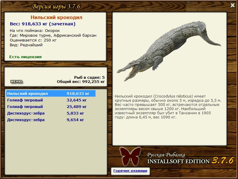Click the Общий вес: 992,255 кг total
This screenshot has width=238, height=179.
(x=81, y=81)
